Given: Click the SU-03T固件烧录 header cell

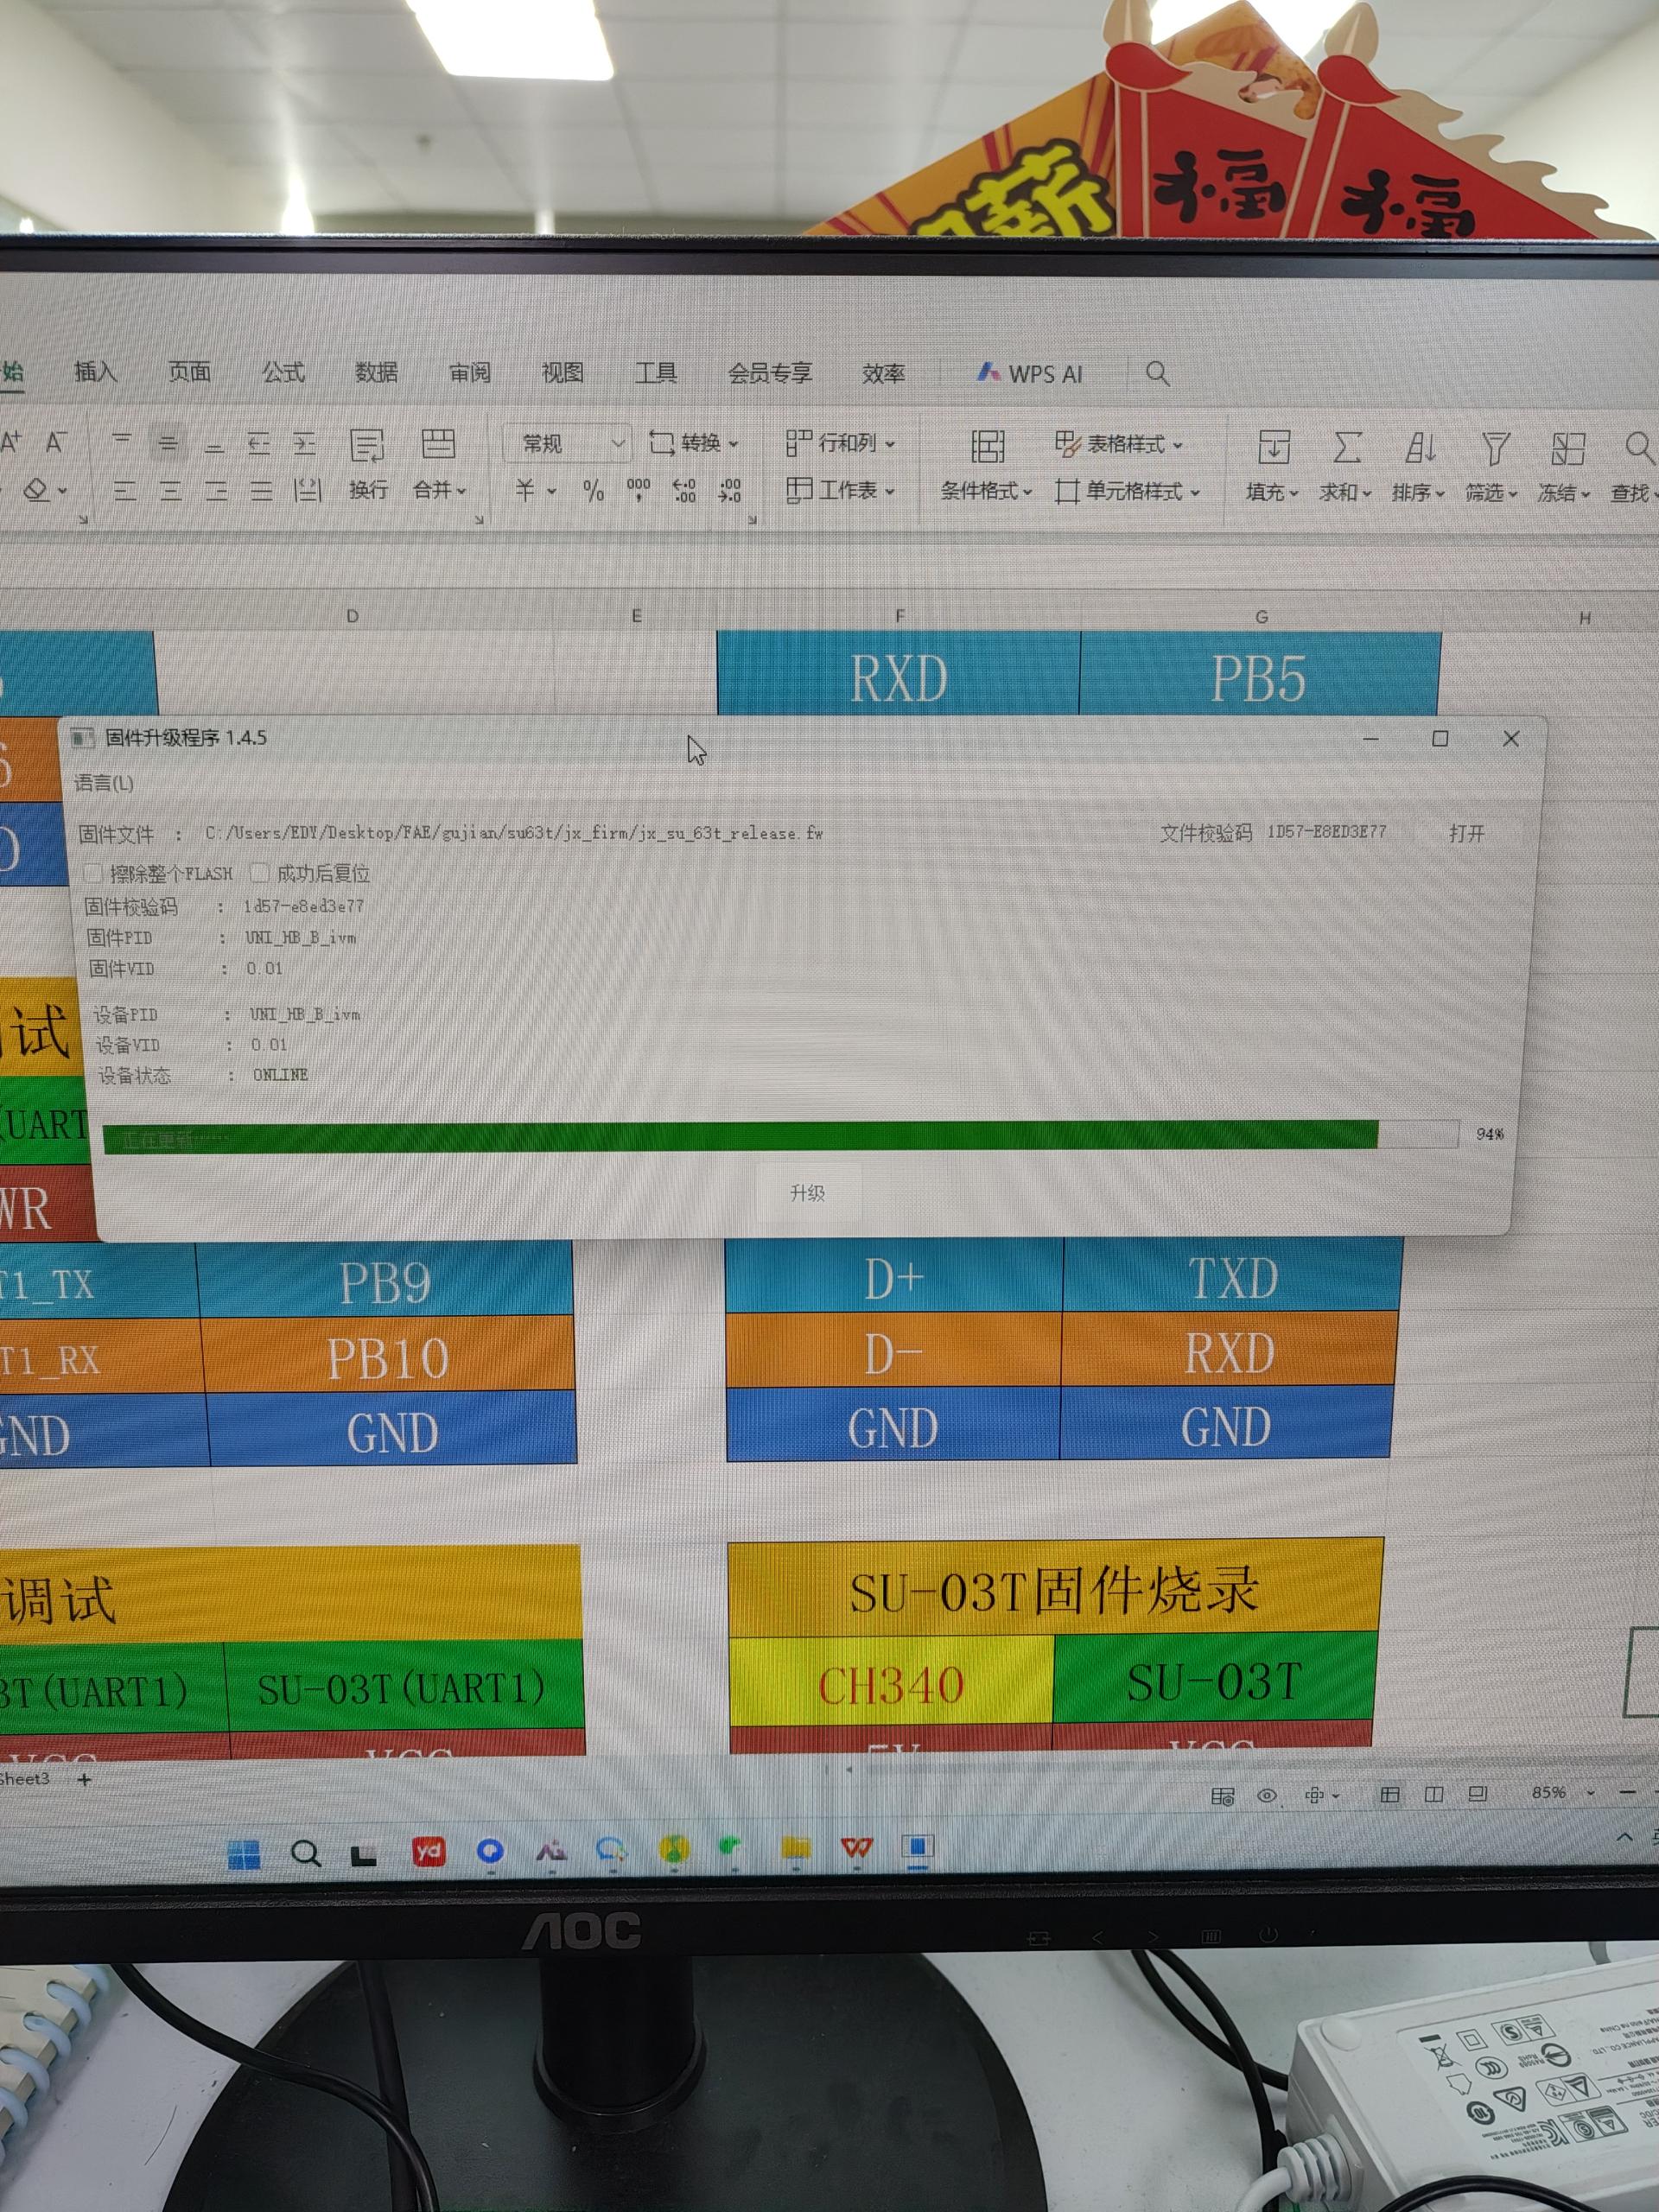Looking at the screenshot, I should tap(1054, 1590).
